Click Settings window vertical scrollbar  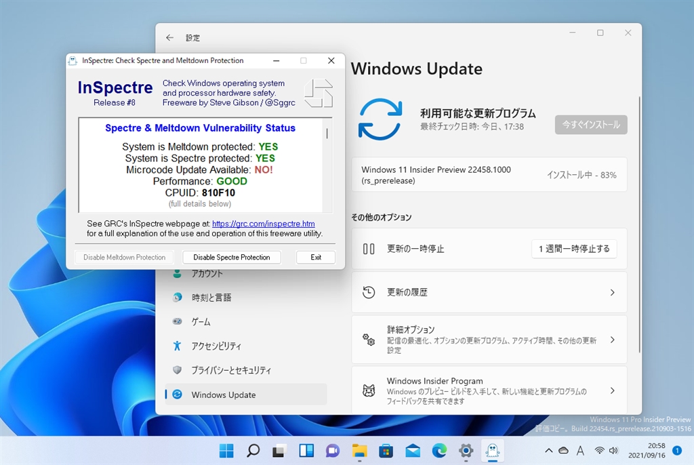click(639, 224)
